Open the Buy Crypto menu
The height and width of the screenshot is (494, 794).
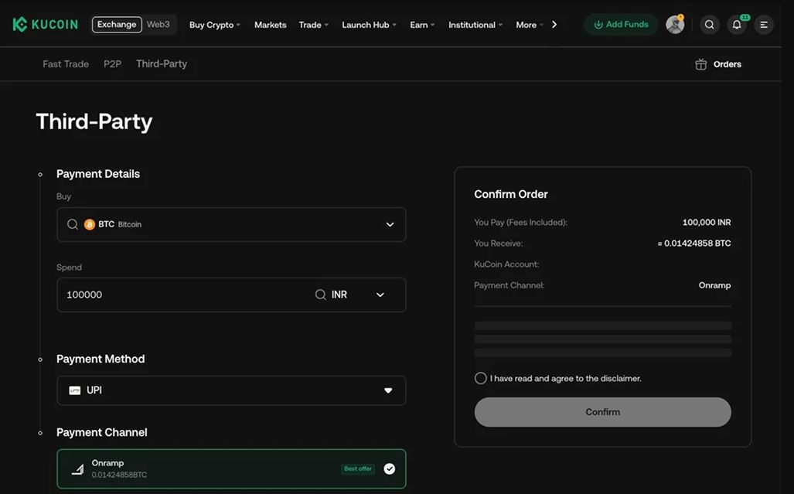click(x=215, y=25)
